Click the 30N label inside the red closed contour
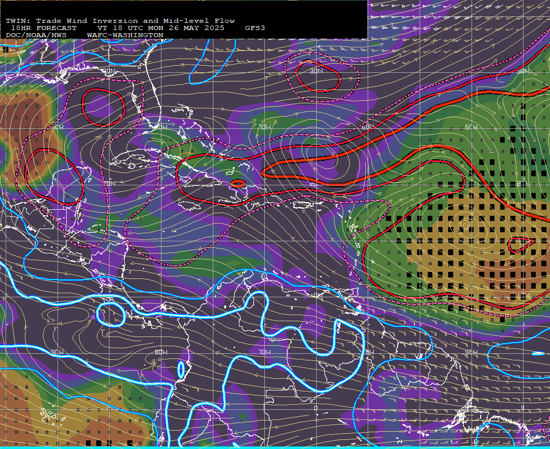This screenshot has height=449, width=550. 316,71
